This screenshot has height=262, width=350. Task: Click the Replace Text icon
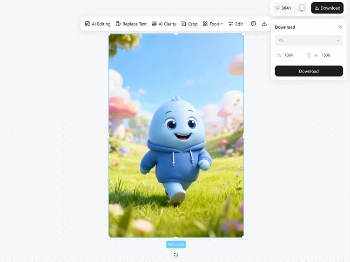tap(118, 24)
